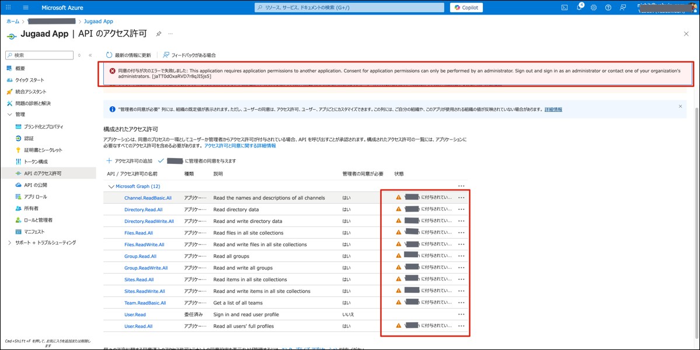Screen dimensions: 700x350
Task: Focus the top Azure resource search box
Action: coord(349,8)
